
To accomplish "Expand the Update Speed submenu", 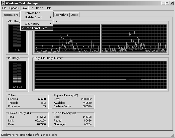I will [37, 17].
